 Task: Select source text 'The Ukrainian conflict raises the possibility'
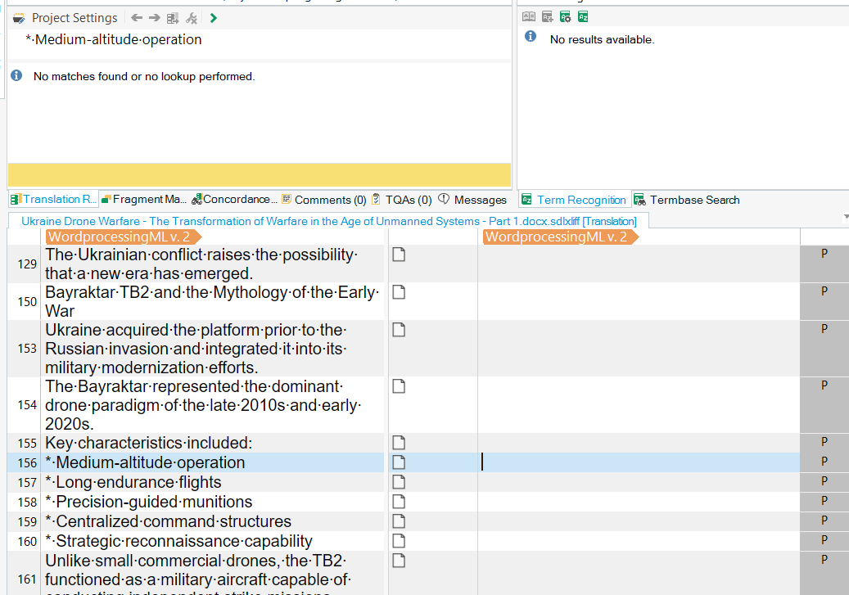tap(201, 255)
